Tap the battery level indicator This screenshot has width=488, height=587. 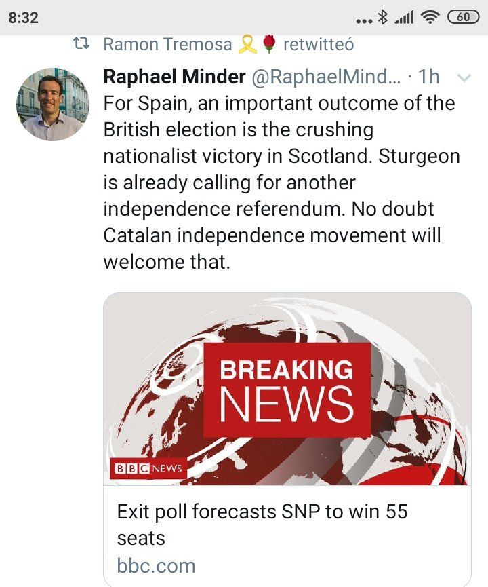pos(463,18)
